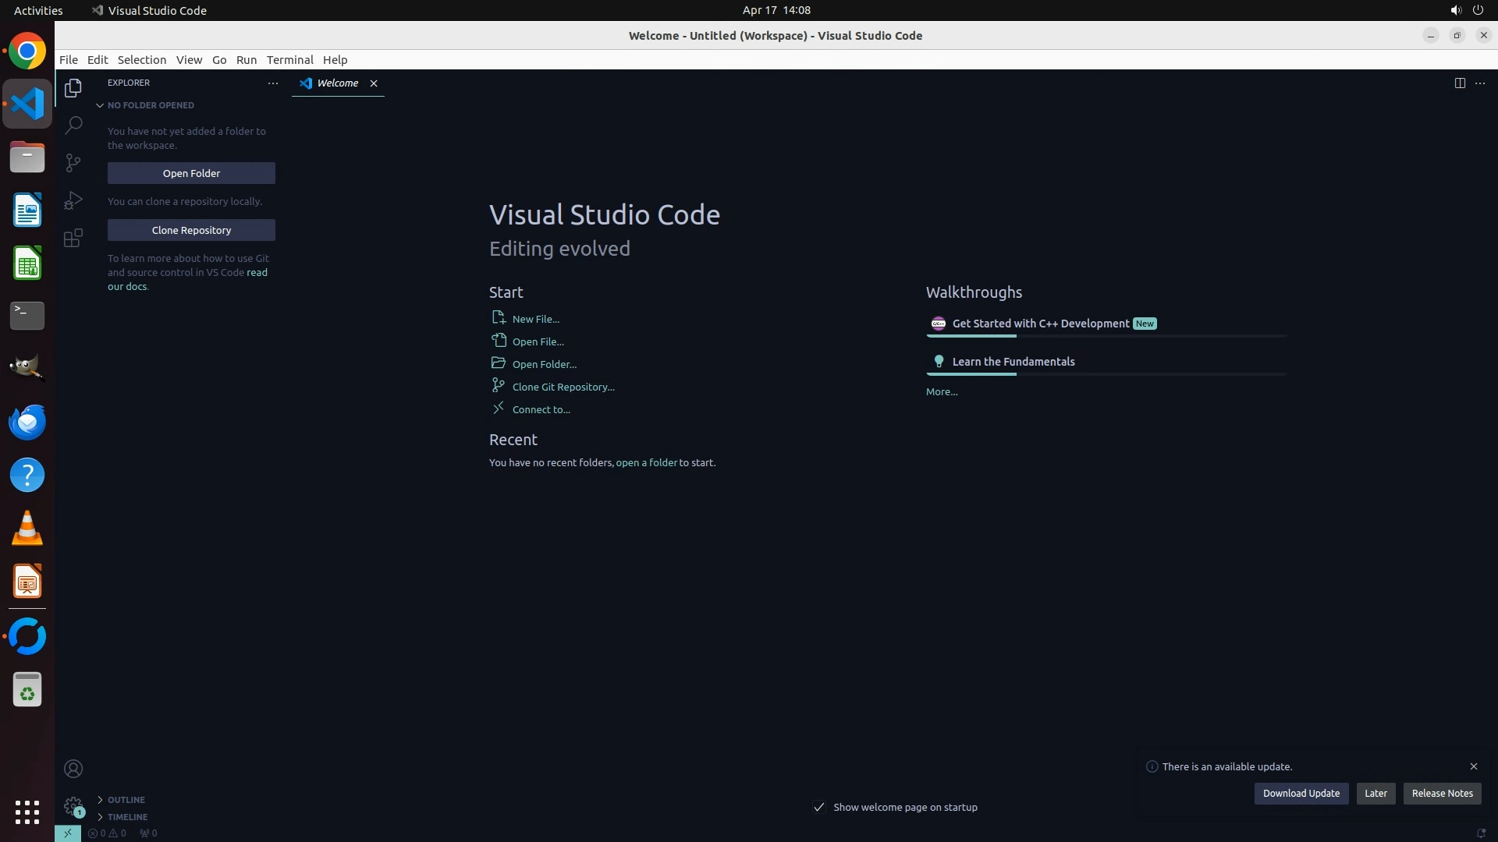Open the Extensions view icon
The width and height of the screenshot is (1498, 842).
click(73, 238)
